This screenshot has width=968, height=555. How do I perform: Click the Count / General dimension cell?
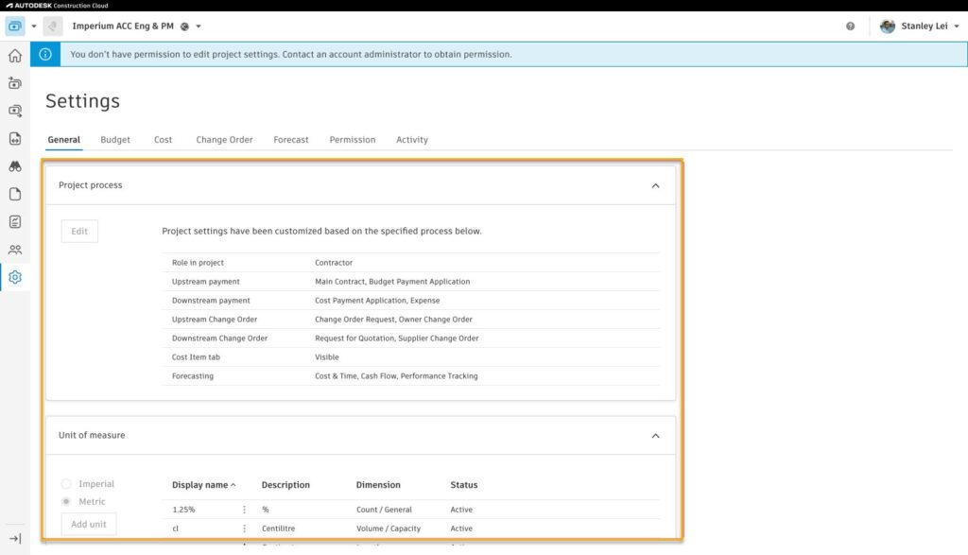click(x=384, y=510)
